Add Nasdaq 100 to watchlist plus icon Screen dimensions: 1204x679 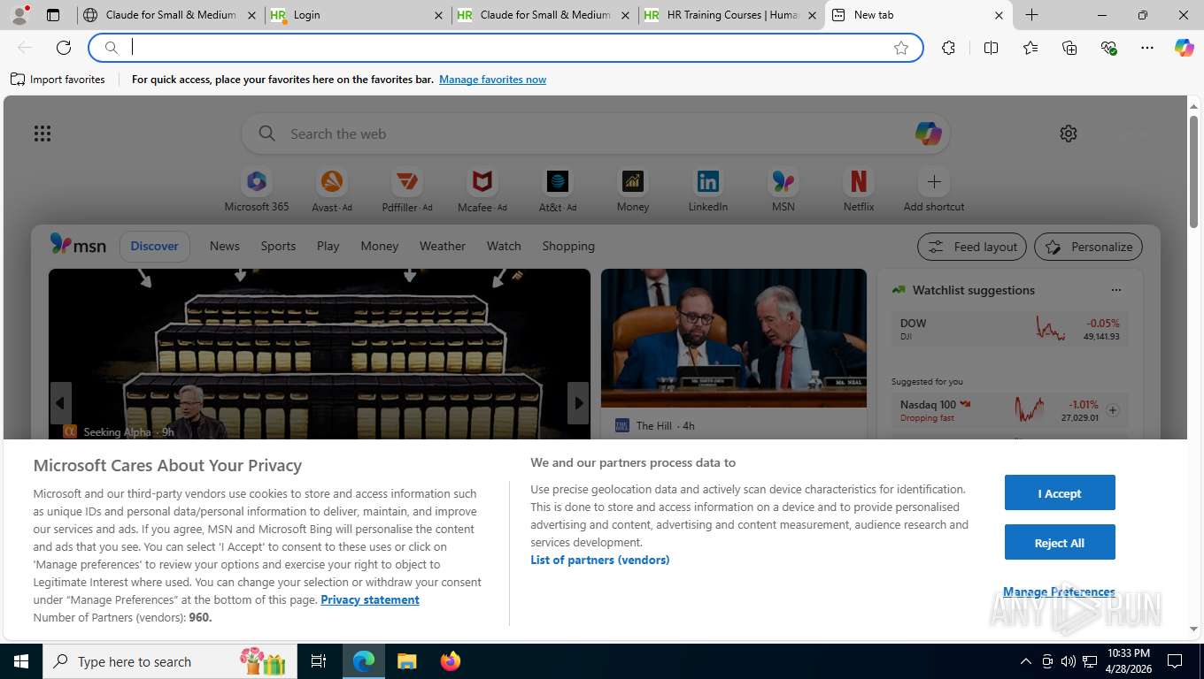[1113, 410]
